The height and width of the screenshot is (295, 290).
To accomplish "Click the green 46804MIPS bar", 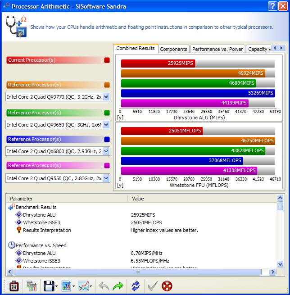I will (x=188, y=83).
